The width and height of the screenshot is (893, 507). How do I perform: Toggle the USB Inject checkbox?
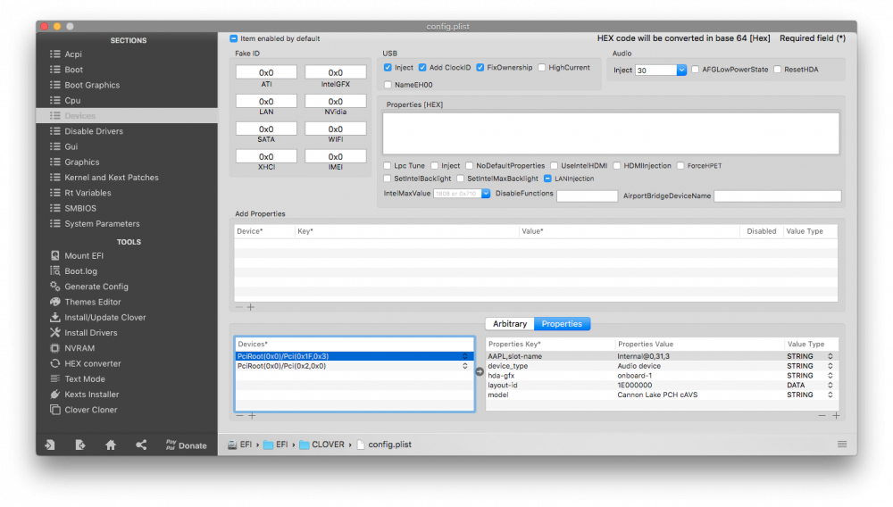click(x=388, y=67)
